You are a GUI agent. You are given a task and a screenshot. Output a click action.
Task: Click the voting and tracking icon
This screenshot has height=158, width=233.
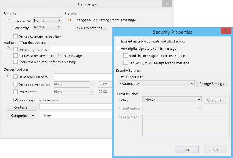tap(9, 49)
